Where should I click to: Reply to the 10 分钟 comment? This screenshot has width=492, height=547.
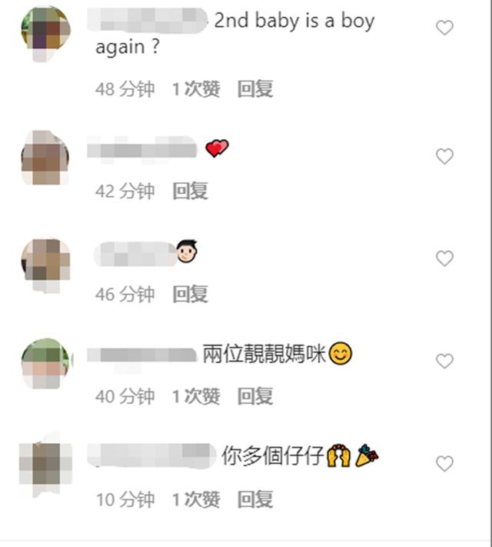pos(255,499)
